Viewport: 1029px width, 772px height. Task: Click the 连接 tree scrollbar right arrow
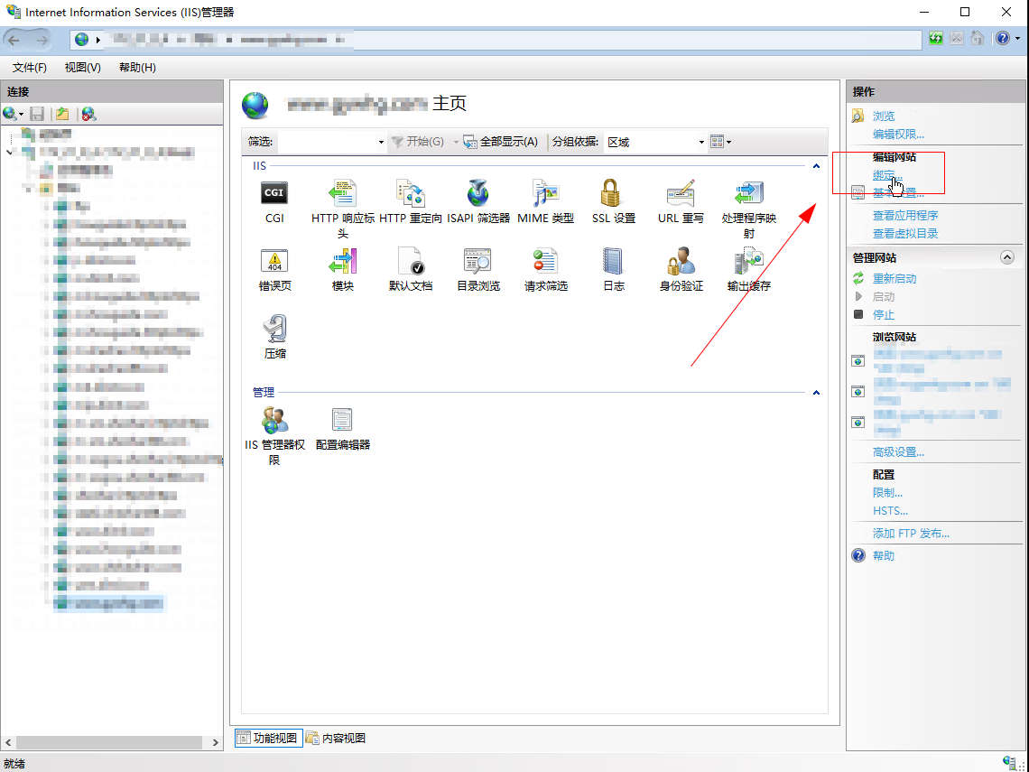215,742
